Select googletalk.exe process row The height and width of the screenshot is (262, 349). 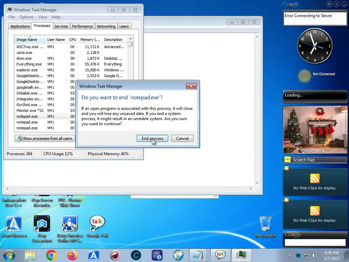[45, 87]
